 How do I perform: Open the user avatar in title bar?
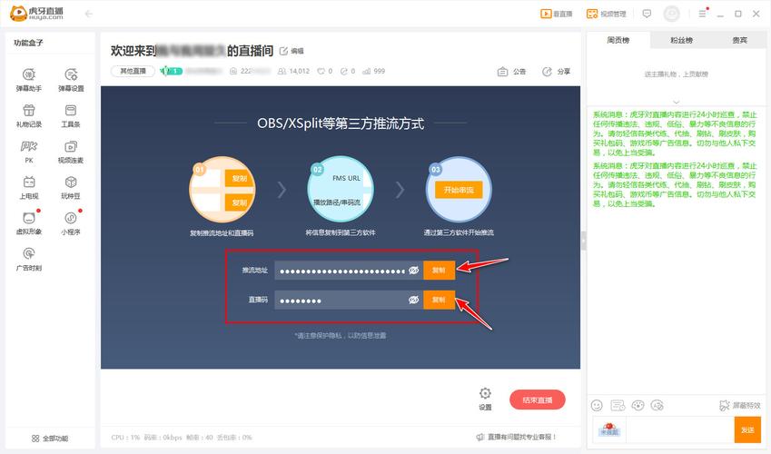pos(672,14)
